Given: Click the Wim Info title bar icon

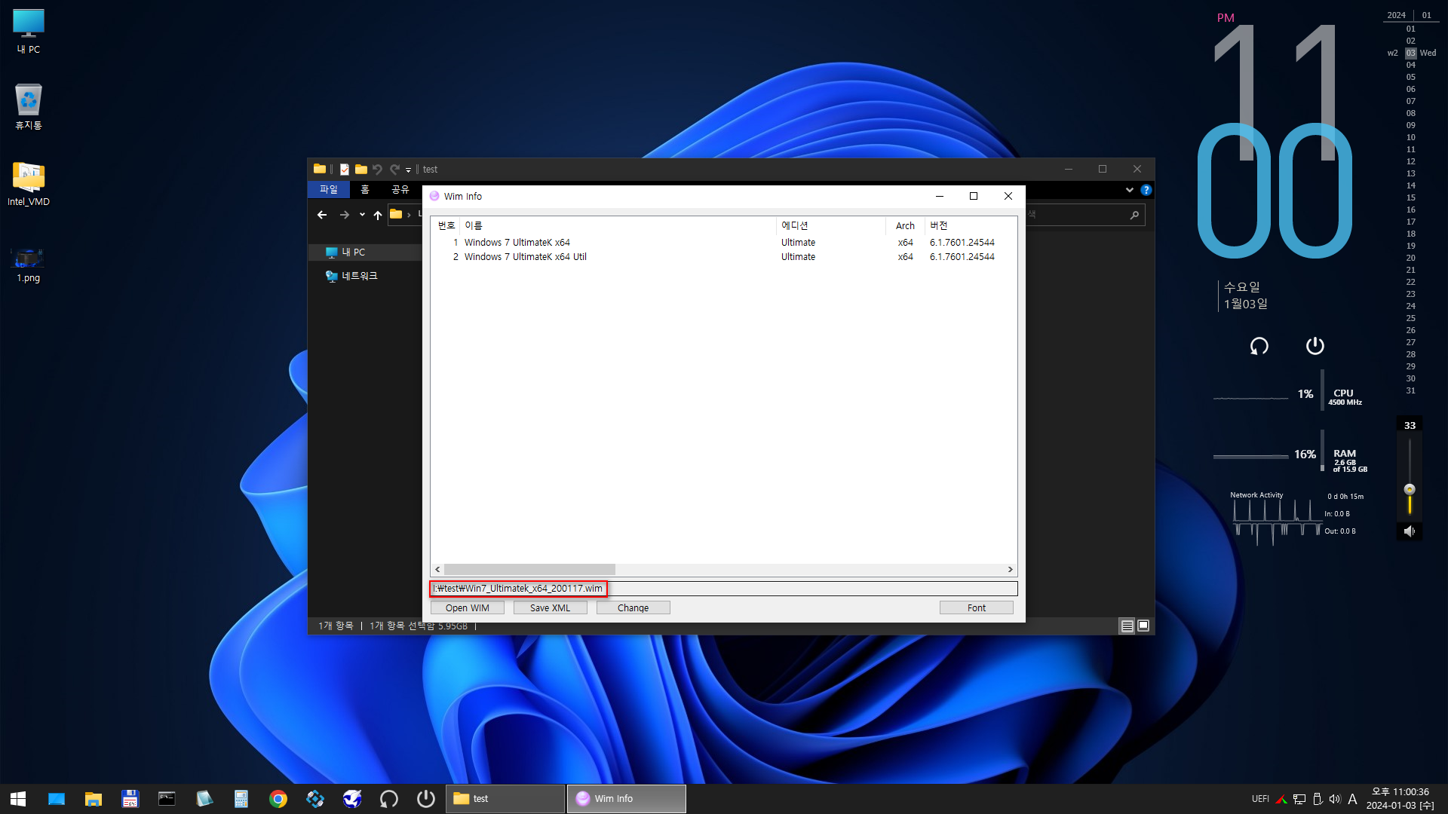Looking at the screenshot, I should [x=434, y=196].
